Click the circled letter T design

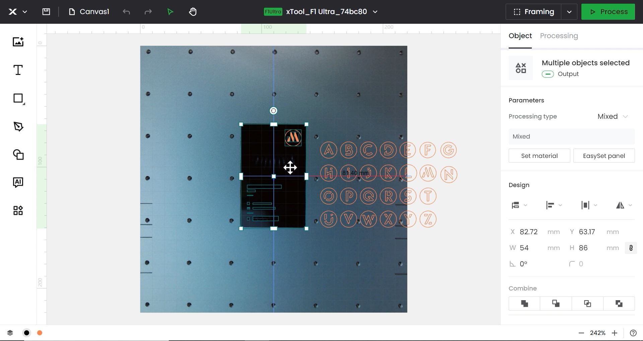point(428,196)
